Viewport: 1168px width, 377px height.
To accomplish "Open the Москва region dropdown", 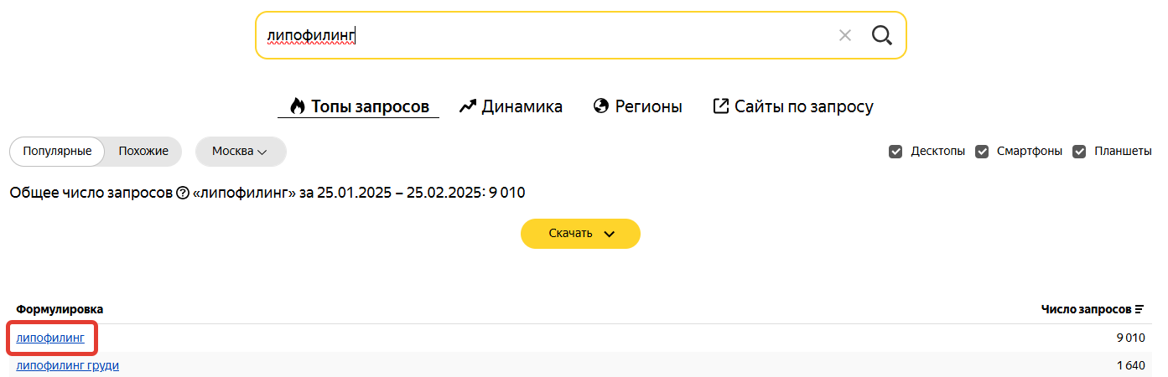I will [x=240, y=152].
